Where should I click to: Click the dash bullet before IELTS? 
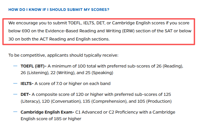click(x=15, y=83)
